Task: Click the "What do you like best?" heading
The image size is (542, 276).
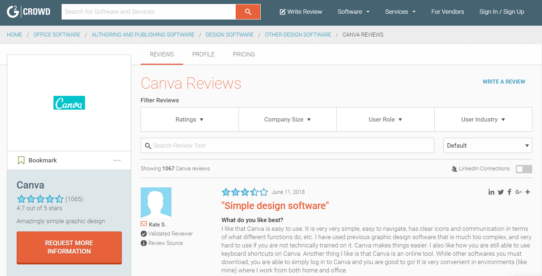Action: [252, 220]
